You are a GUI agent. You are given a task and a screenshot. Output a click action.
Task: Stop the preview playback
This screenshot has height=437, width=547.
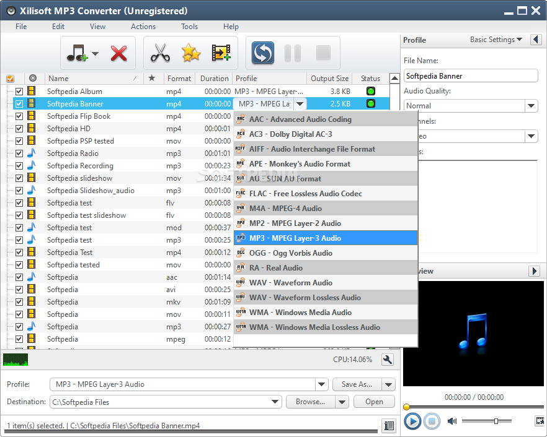click(432, 422)
